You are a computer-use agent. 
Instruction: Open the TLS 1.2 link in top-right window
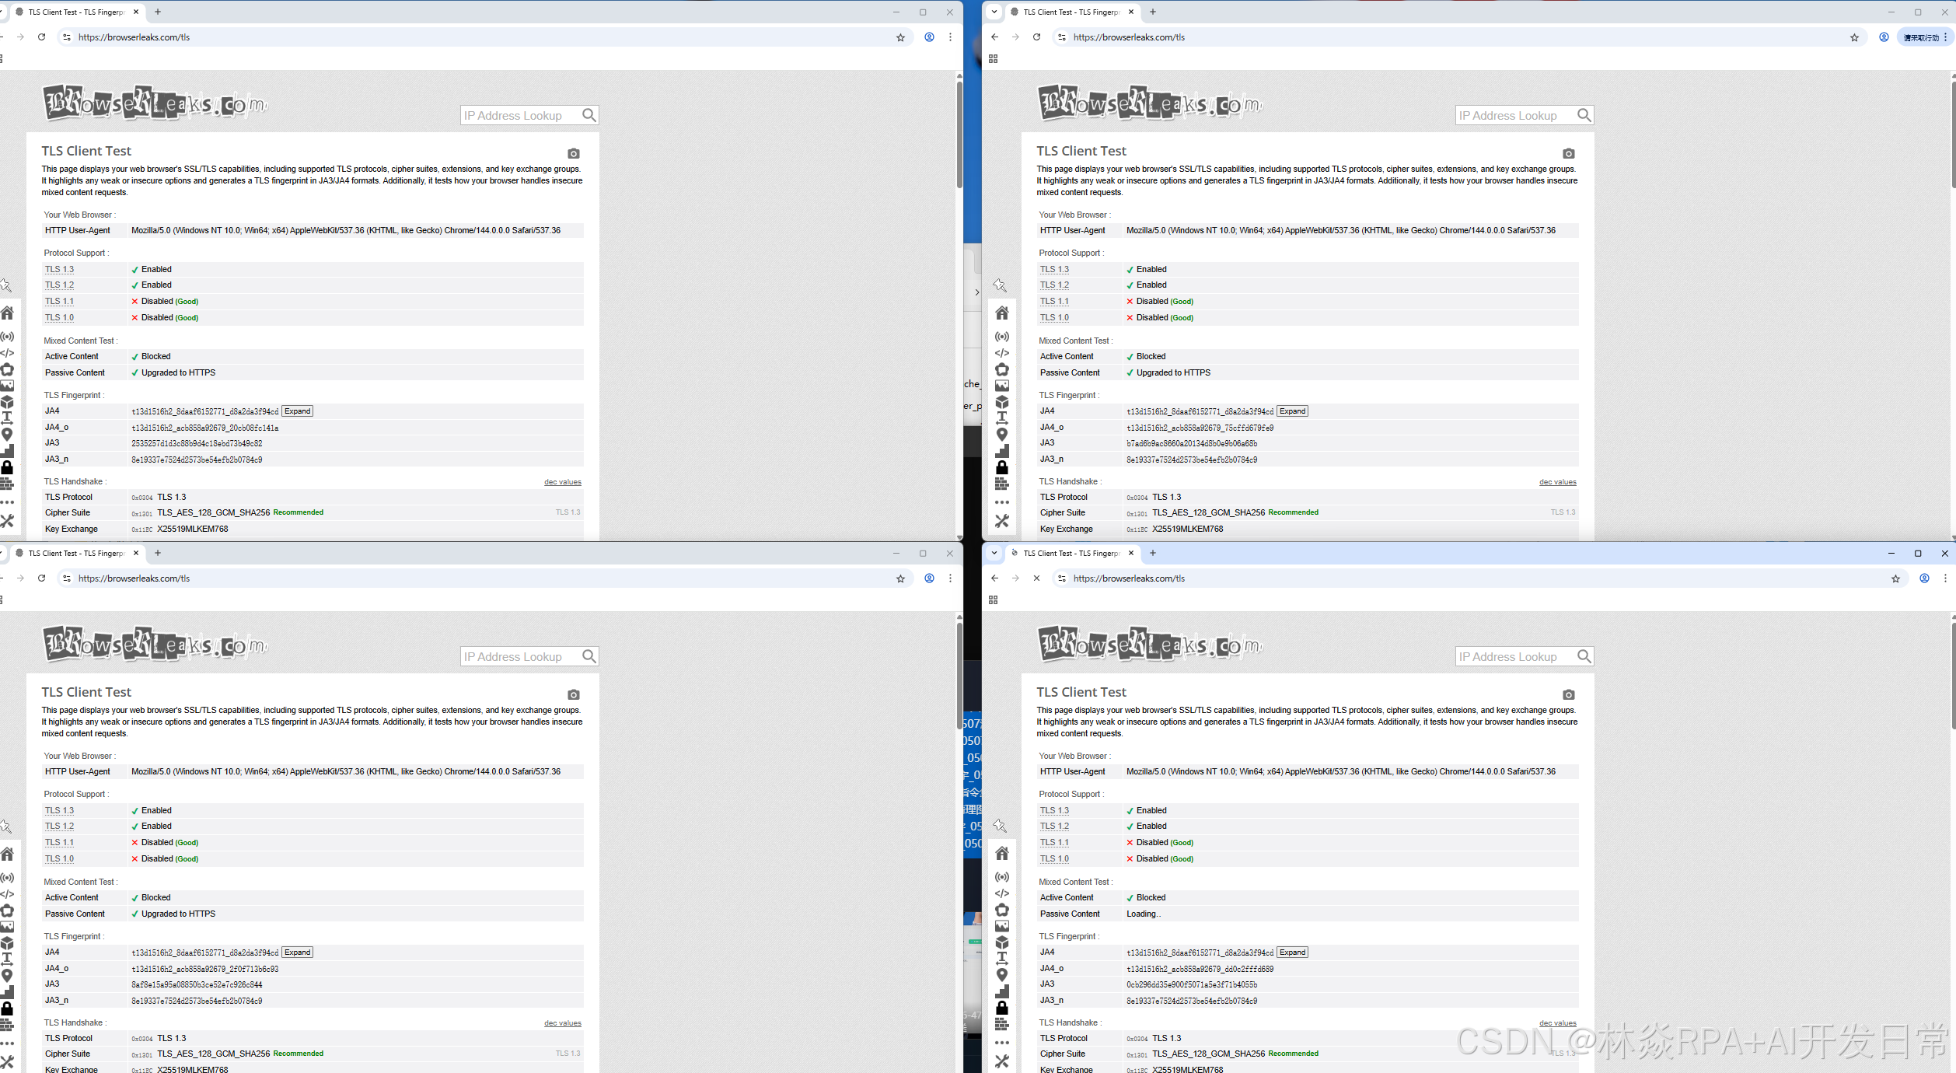click(x=1054, y=285)
